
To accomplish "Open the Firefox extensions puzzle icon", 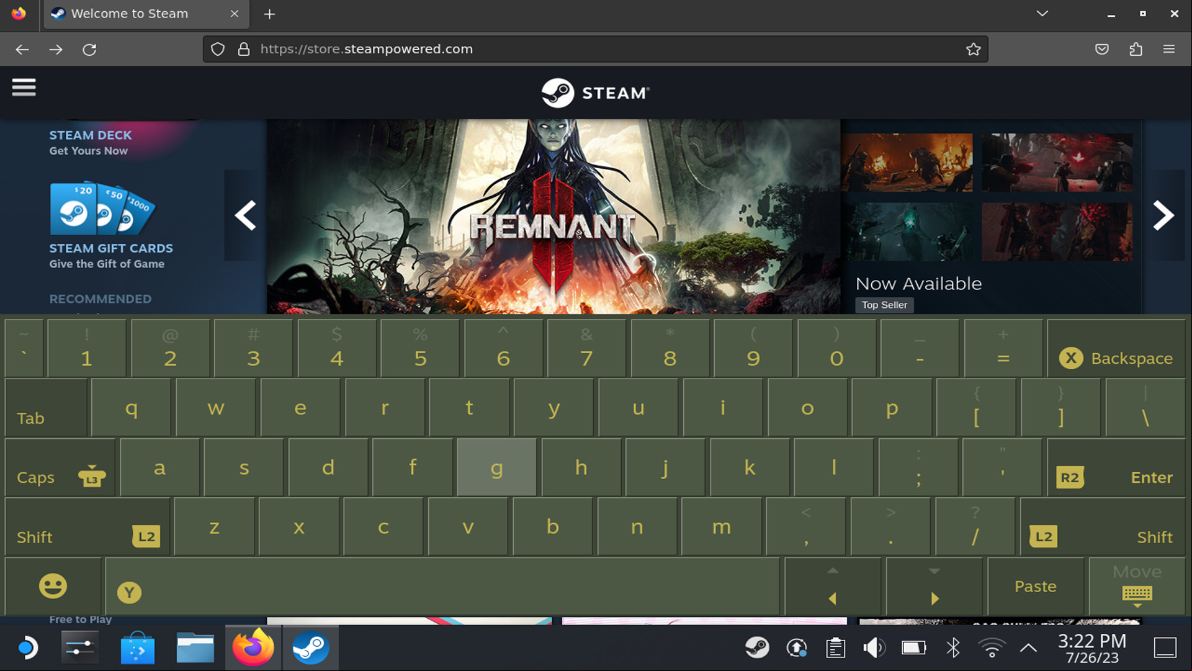I will click(1136, 49).
